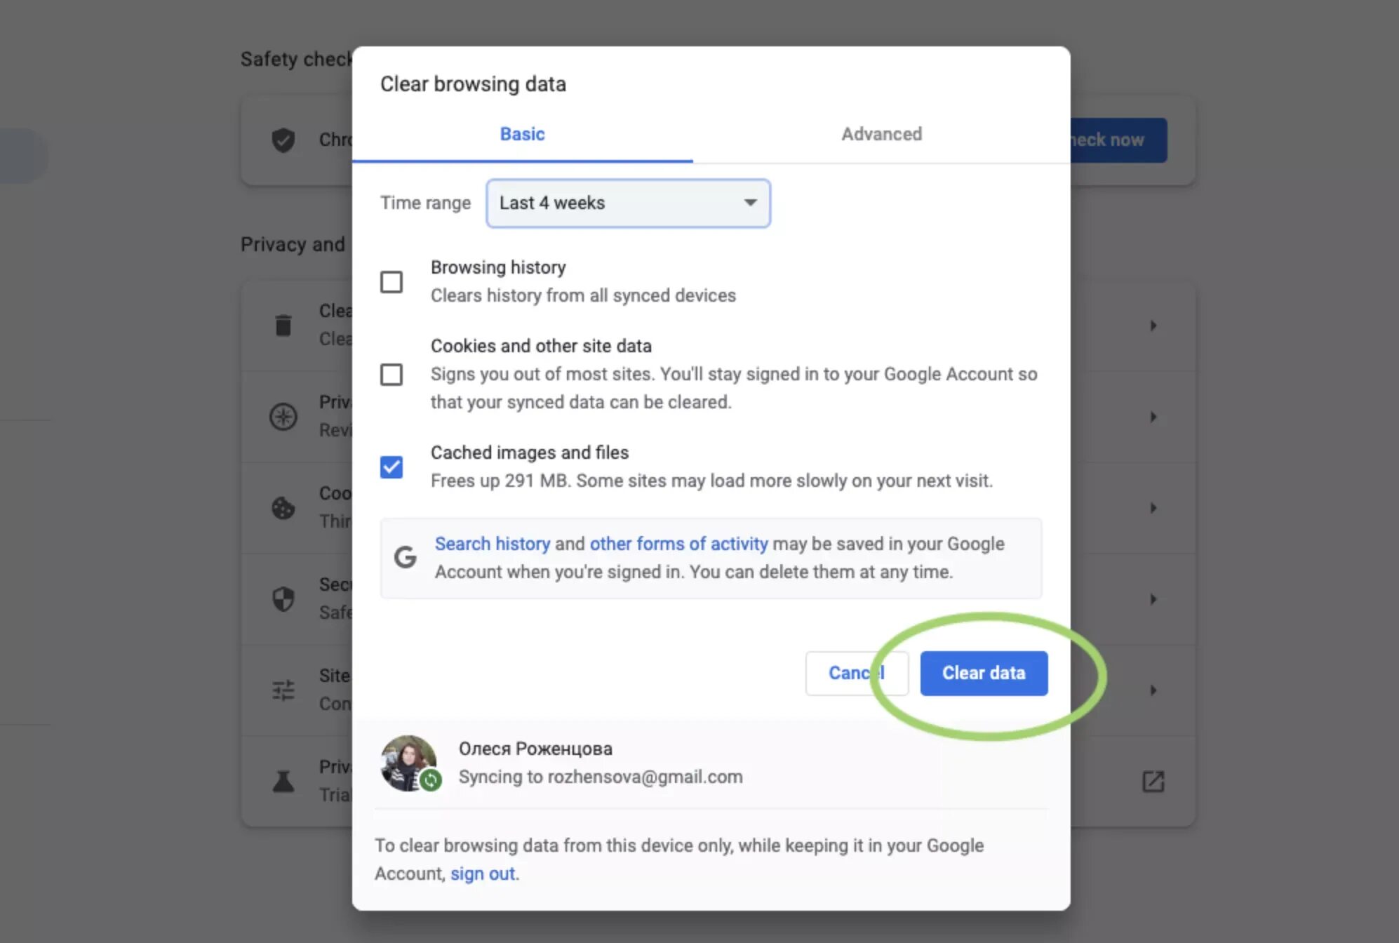Expand the Site settings row arrow
The height and width of the screenshot is (943, 1399).
pos(1153,690)
